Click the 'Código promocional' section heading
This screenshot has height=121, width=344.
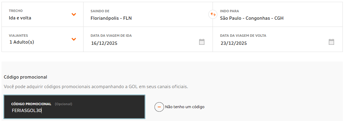25,77
